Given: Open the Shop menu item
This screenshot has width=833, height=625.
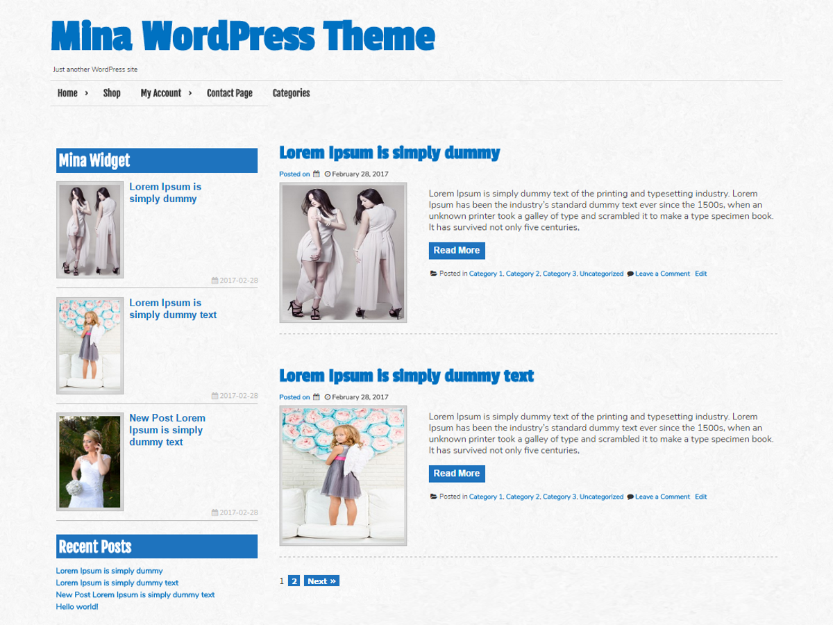Looking at the screenshot, I should pyautogui.click(x=112, y=93).
